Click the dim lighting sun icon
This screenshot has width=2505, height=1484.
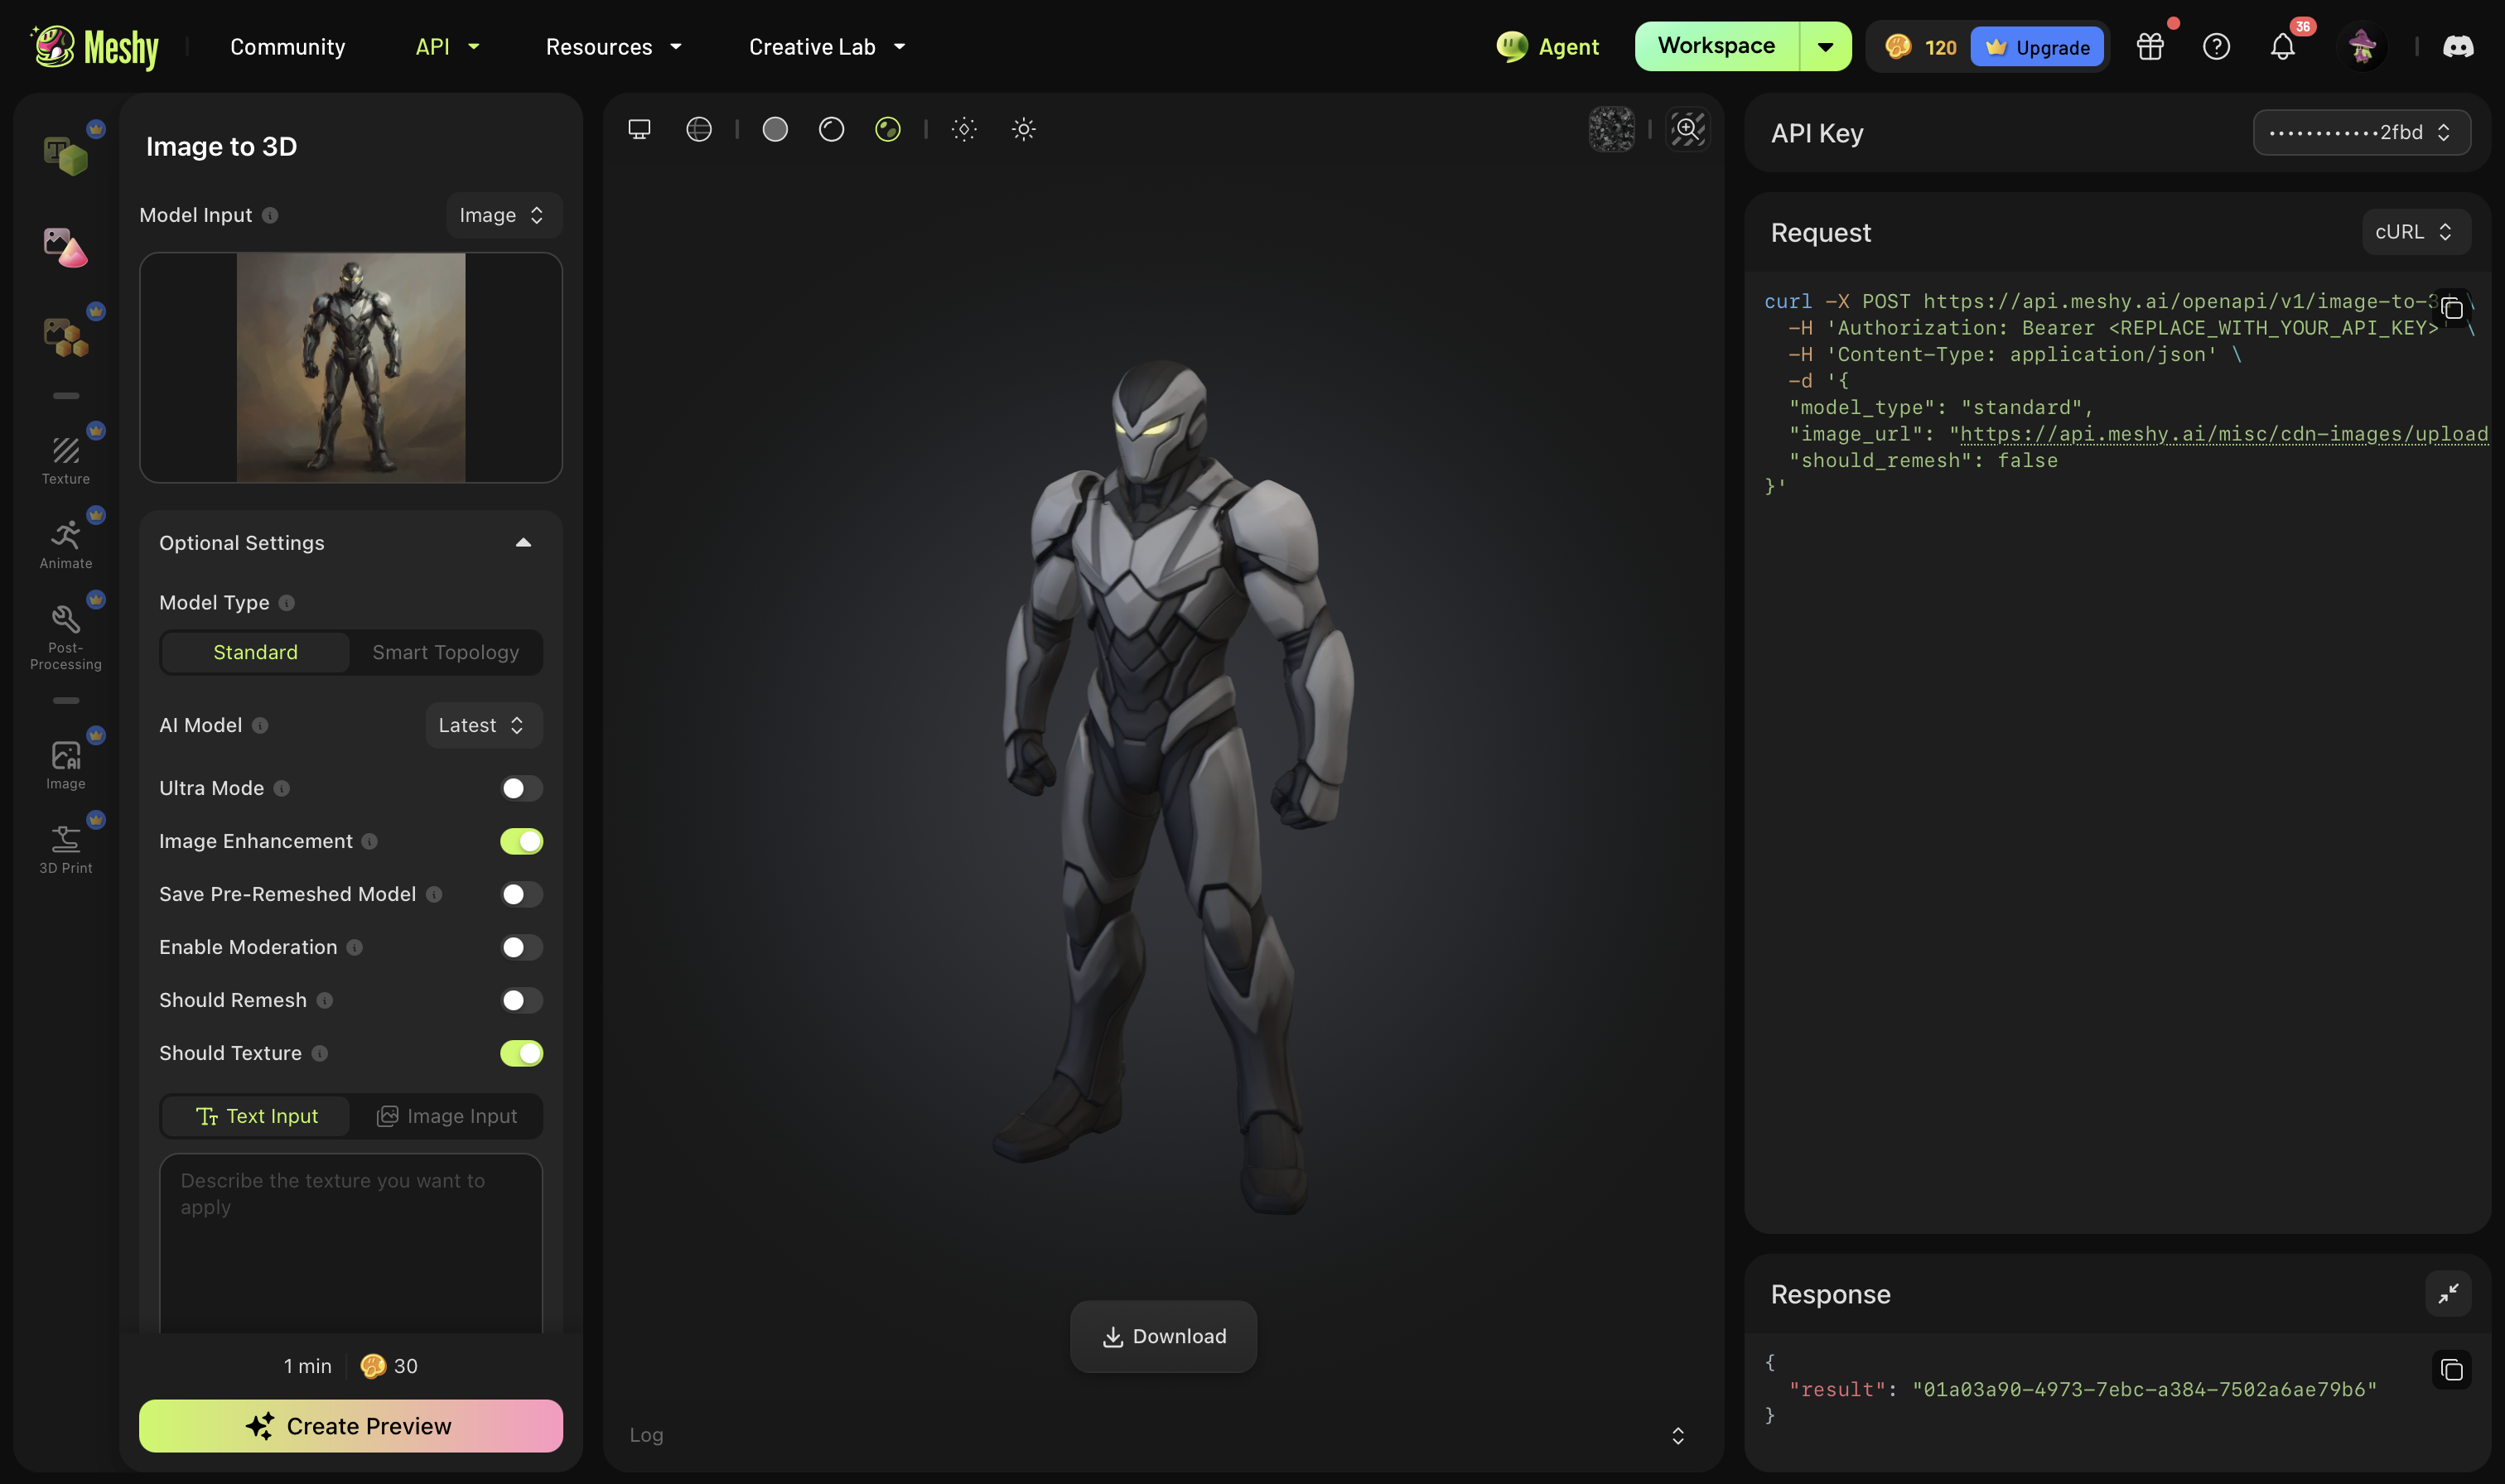click(x=964, y=129)
